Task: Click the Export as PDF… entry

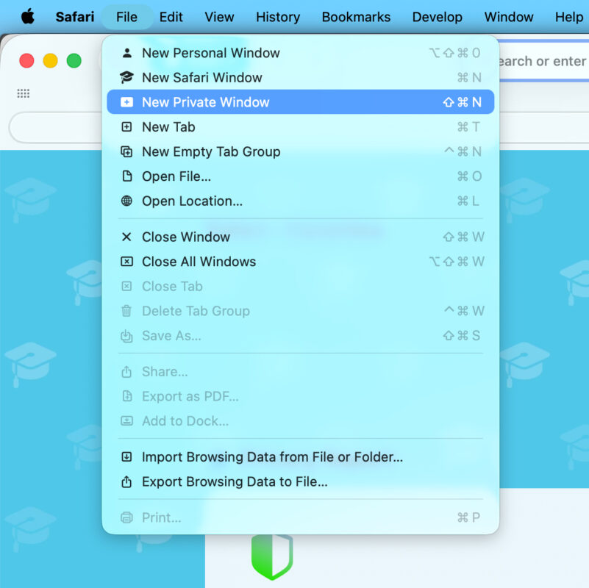Action: pyautogui.click(x=301, y=396)
